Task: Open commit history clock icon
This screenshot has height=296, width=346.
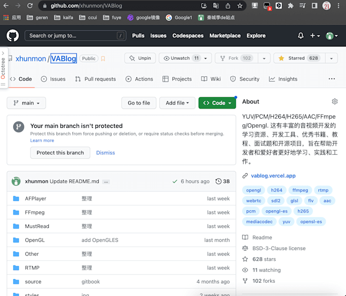Action: tap(219, 181)
